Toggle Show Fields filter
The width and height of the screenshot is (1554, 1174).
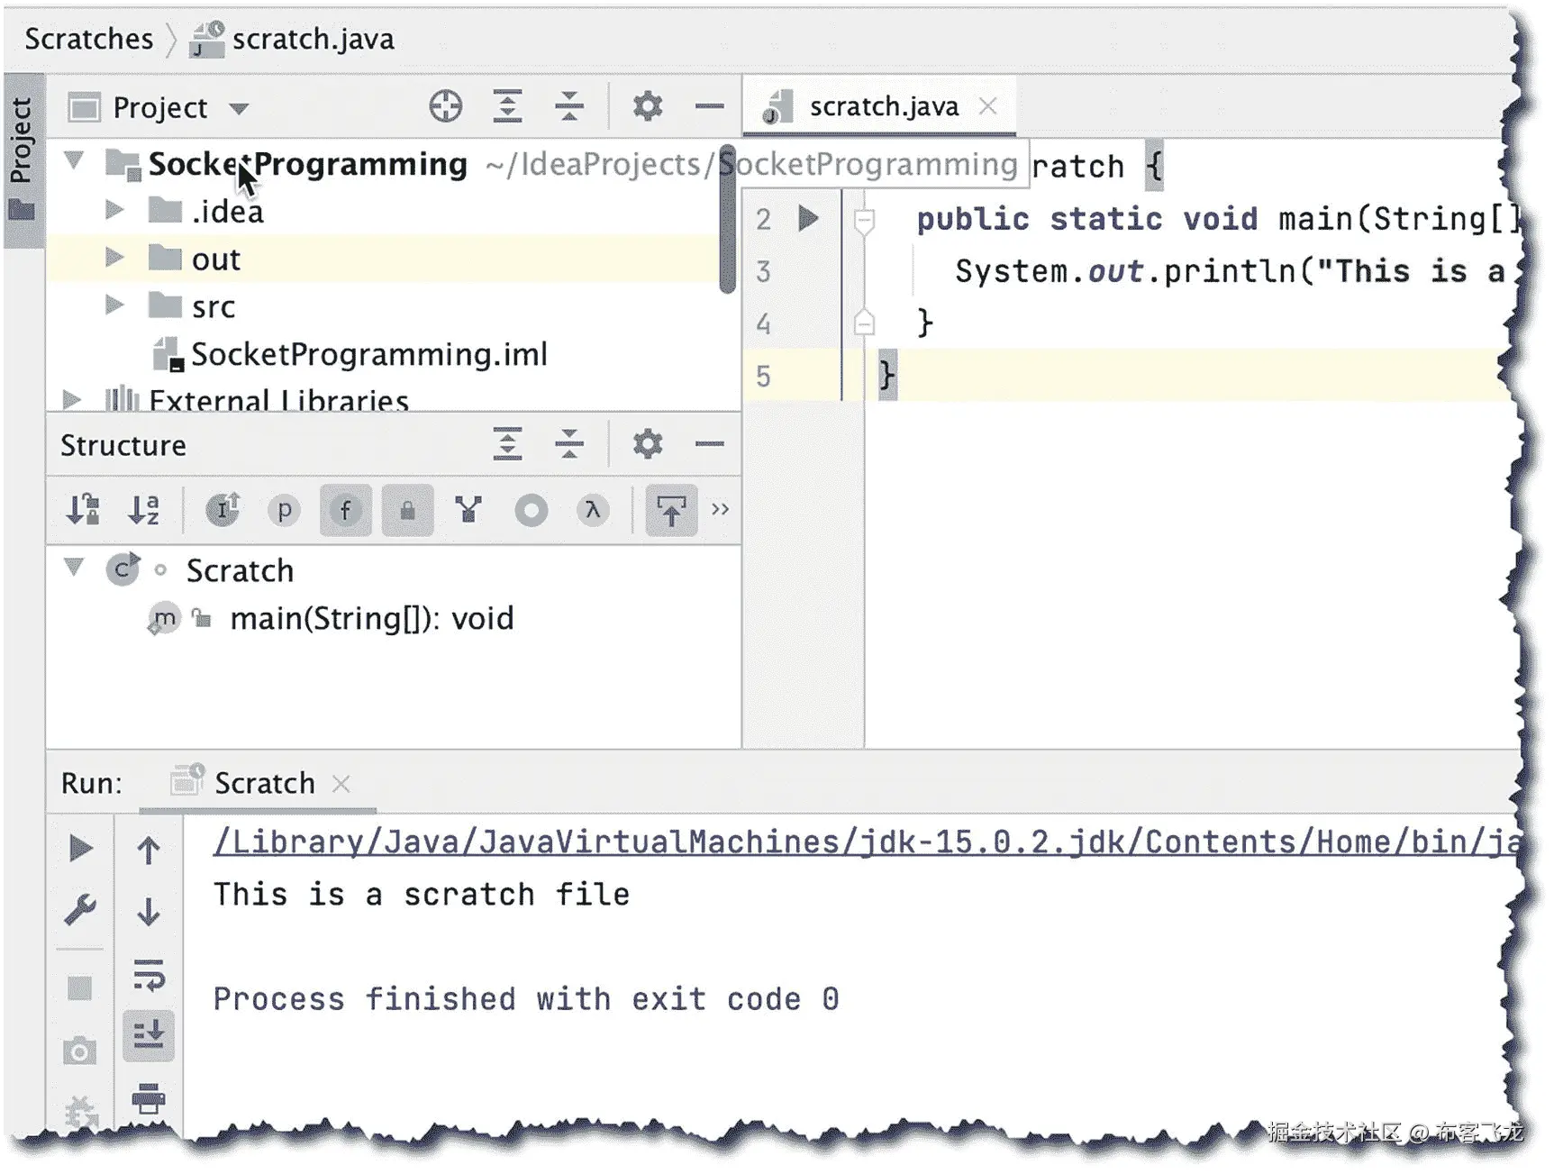346,511
